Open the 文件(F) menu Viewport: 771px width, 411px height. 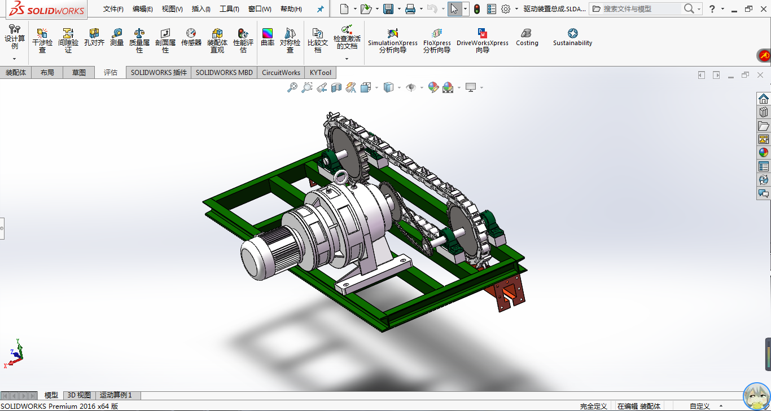pos(113,9)
